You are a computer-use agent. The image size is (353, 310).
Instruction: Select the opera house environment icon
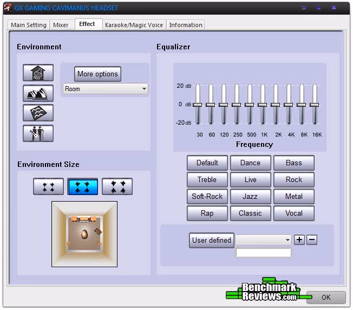tap(38, 93)
